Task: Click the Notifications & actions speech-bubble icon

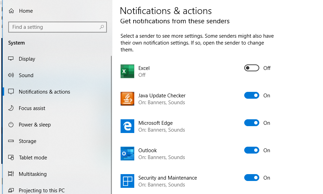Action: 11,92
